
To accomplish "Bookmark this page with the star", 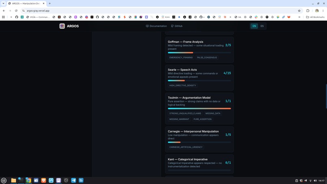I will (299, 11).
